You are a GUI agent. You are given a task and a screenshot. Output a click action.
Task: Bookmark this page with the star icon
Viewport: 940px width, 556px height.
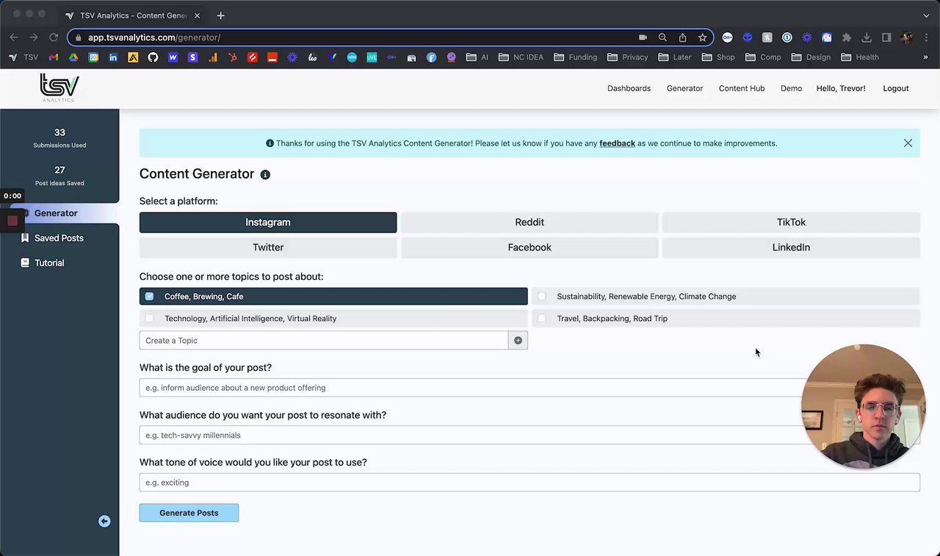(703, 37)
